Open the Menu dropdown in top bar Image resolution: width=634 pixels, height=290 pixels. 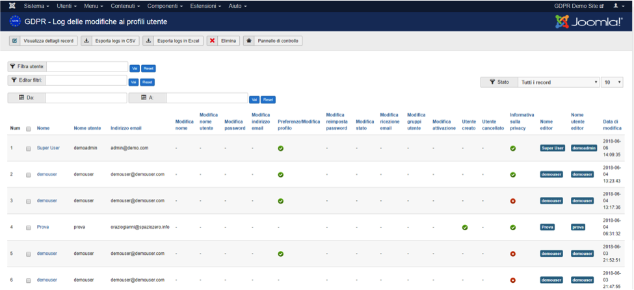tap(94, 6)
